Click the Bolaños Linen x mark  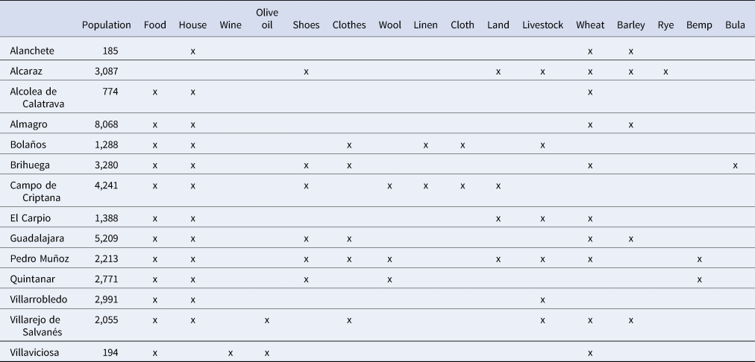[x=426, y=145]
